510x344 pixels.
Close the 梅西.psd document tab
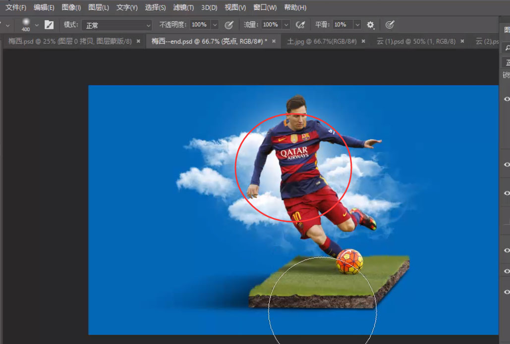[x=139, y=41]
